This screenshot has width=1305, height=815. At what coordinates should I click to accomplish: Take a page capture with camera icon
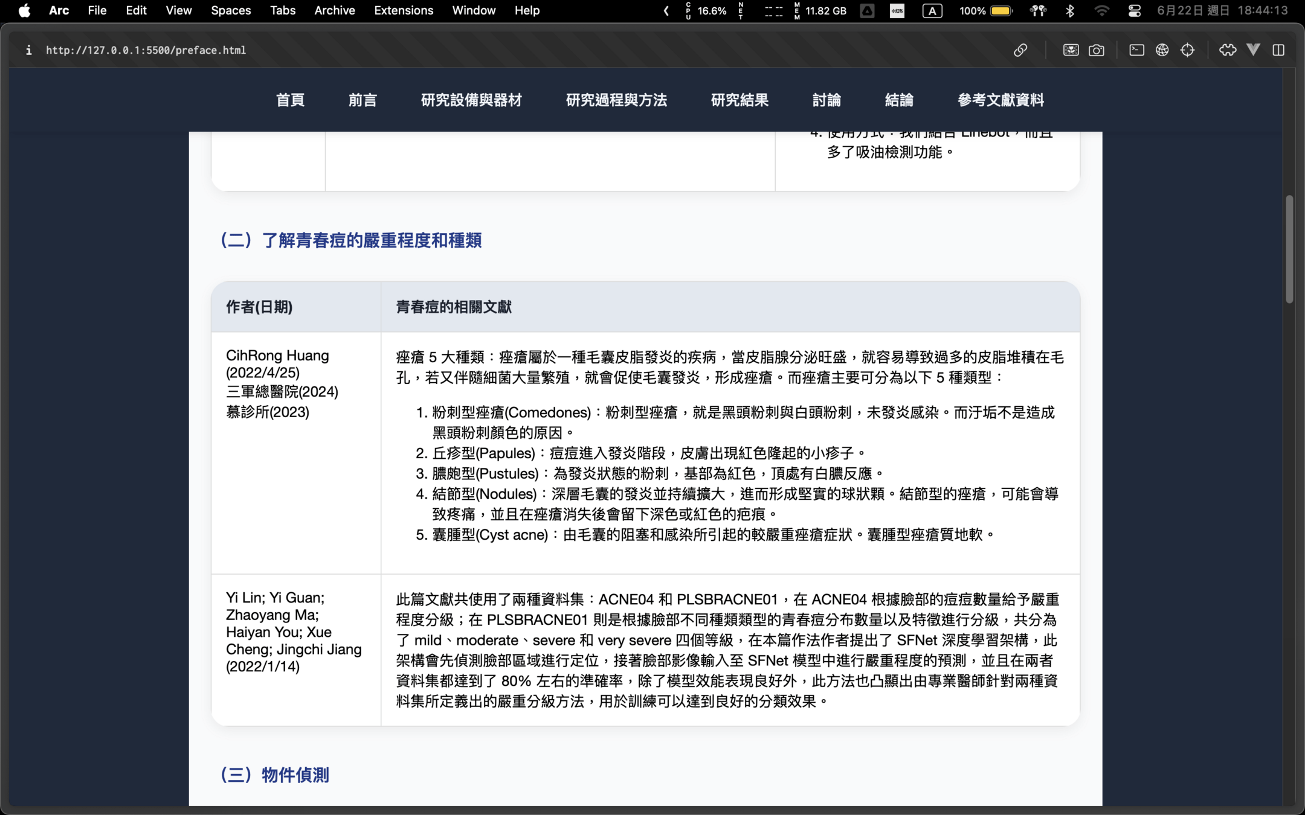tap(1097, 50)
